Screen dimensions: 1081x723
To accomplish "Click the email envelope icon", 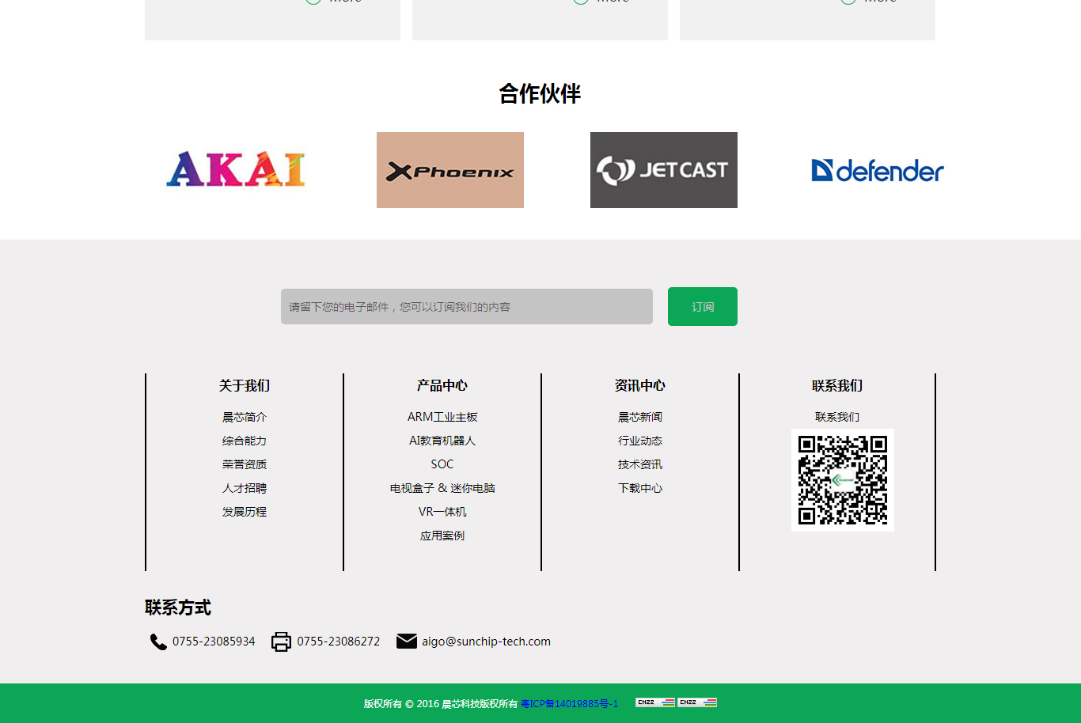I will (407, 641).
